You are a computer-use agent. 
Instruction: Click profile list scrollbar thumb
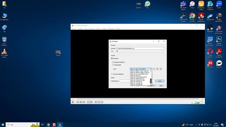point(151,81)
